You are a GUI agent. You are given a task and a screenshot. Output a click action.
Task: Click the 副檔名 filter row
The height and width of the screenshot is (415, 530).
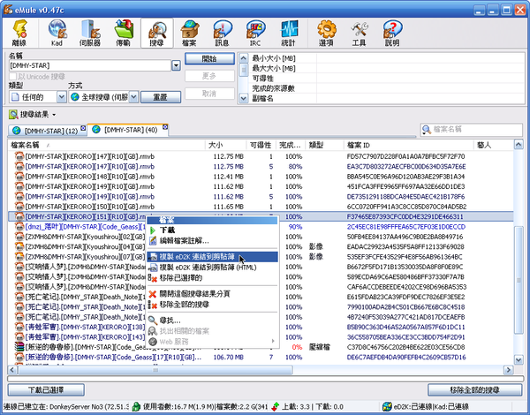[388, 99]
